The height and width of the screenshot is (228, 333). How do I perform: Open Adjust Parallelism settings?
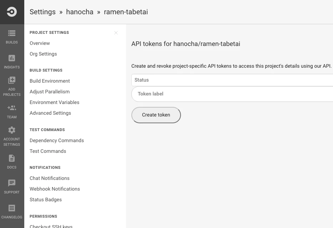coord(50,92)
